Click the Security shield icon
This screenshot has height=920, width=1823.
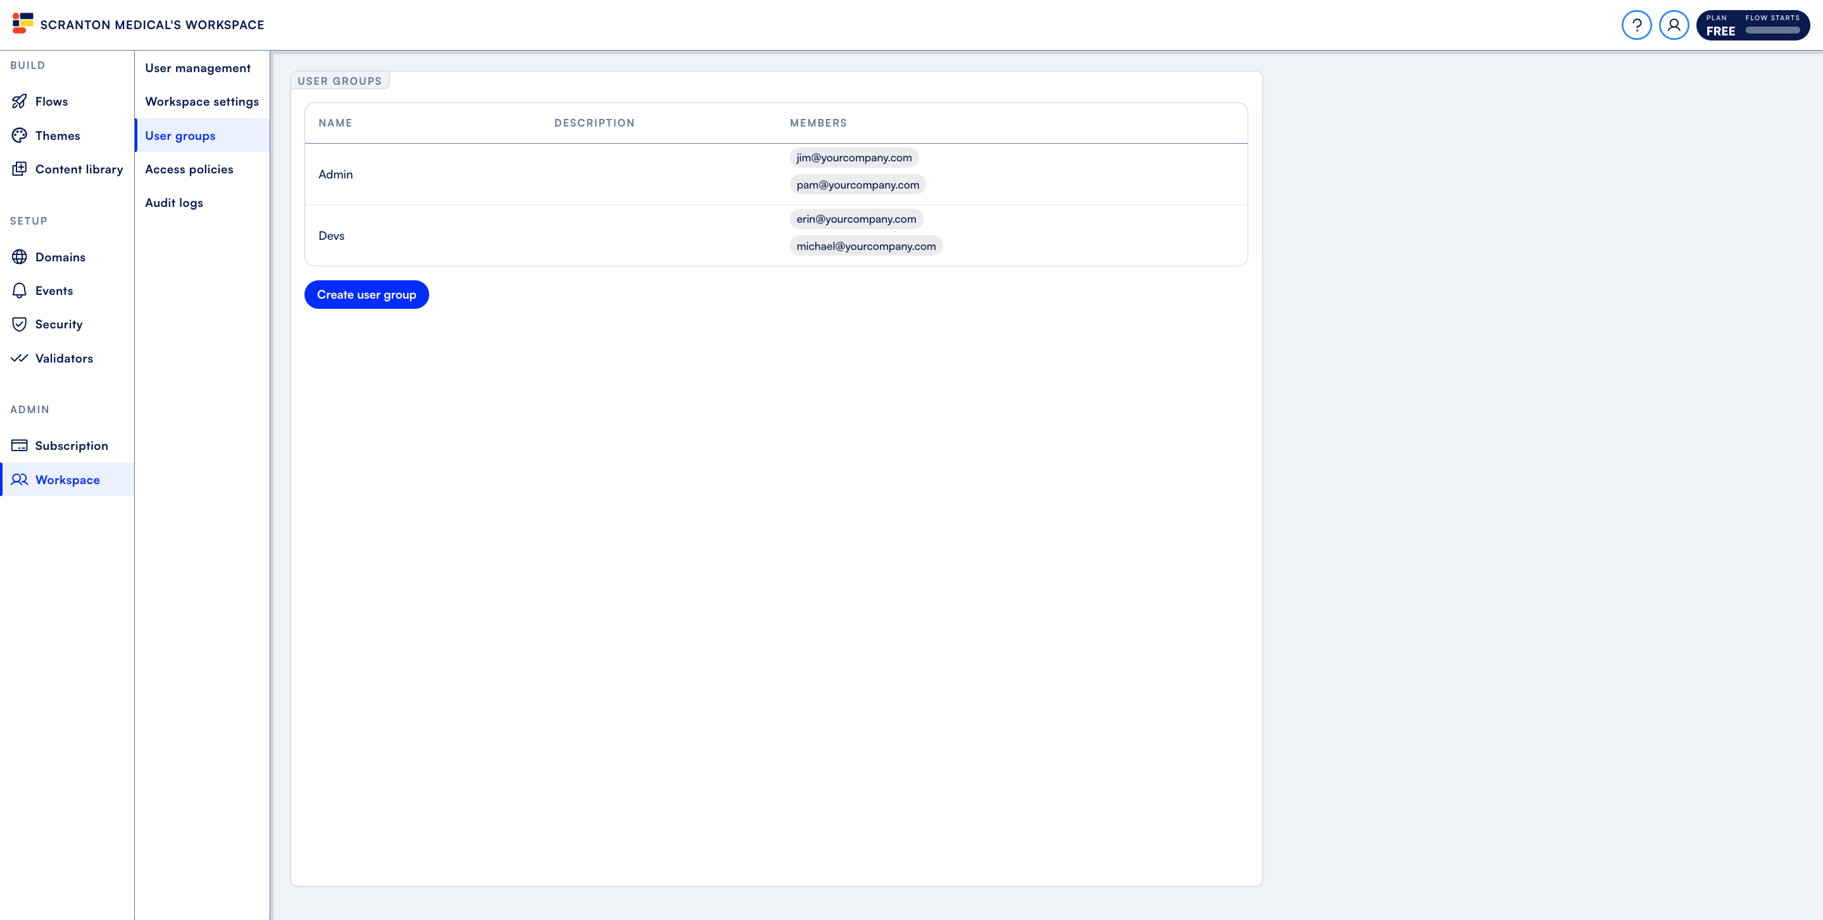(x=19, y=324)
